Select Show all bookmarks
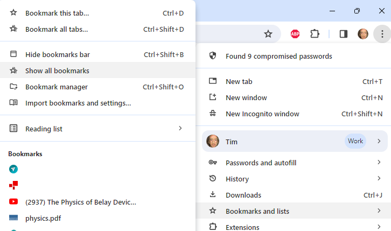This screenshot has height=231, width=391. (x=57, y=71)
